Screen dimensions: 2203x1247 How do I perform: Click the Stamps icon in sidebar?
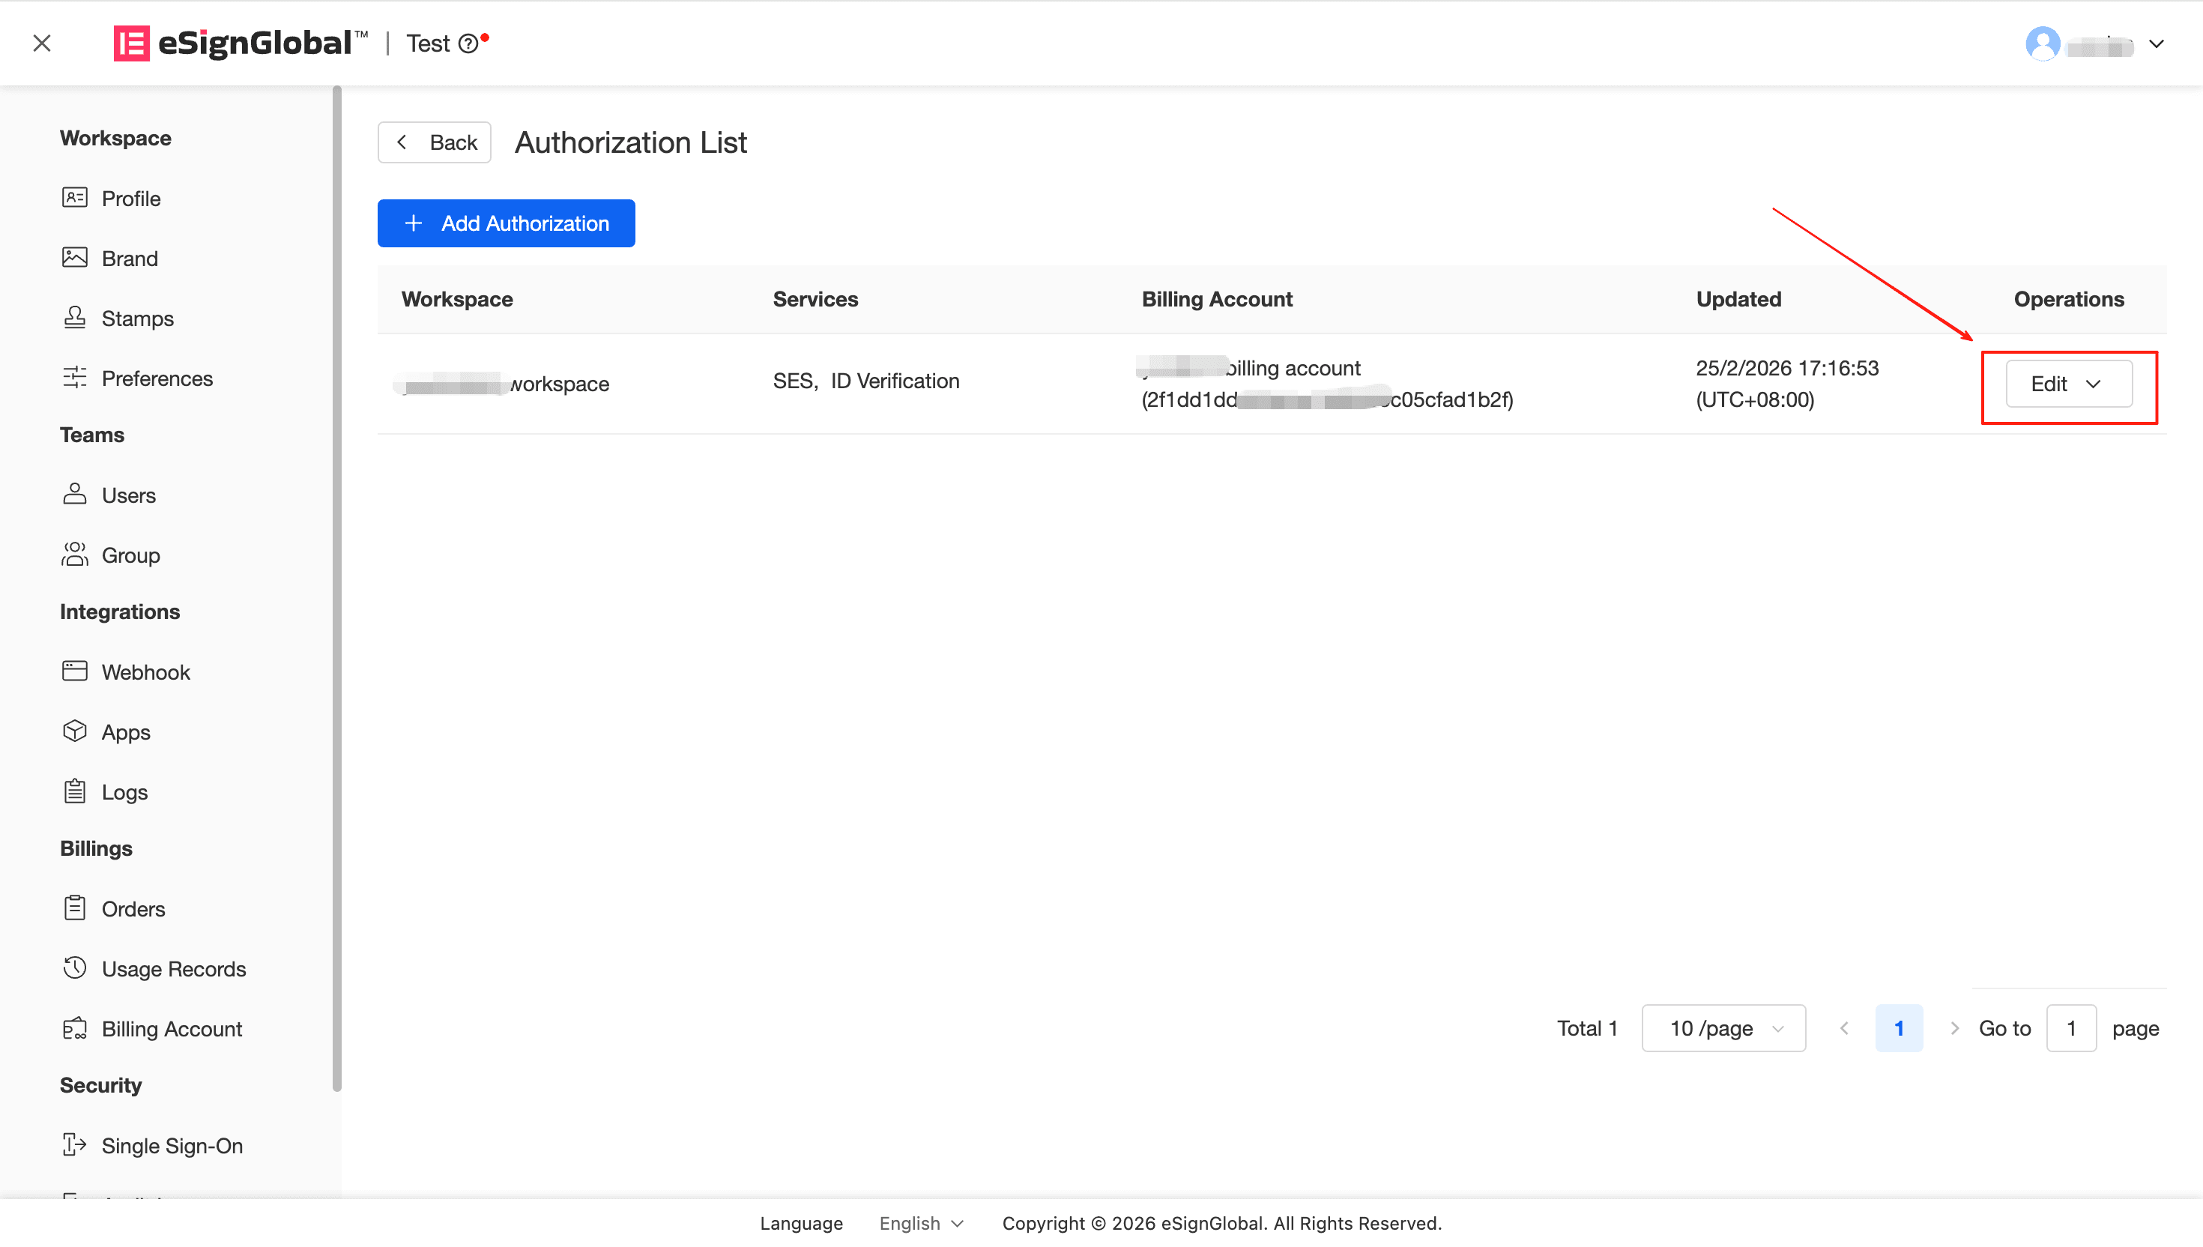pos(74,318)
